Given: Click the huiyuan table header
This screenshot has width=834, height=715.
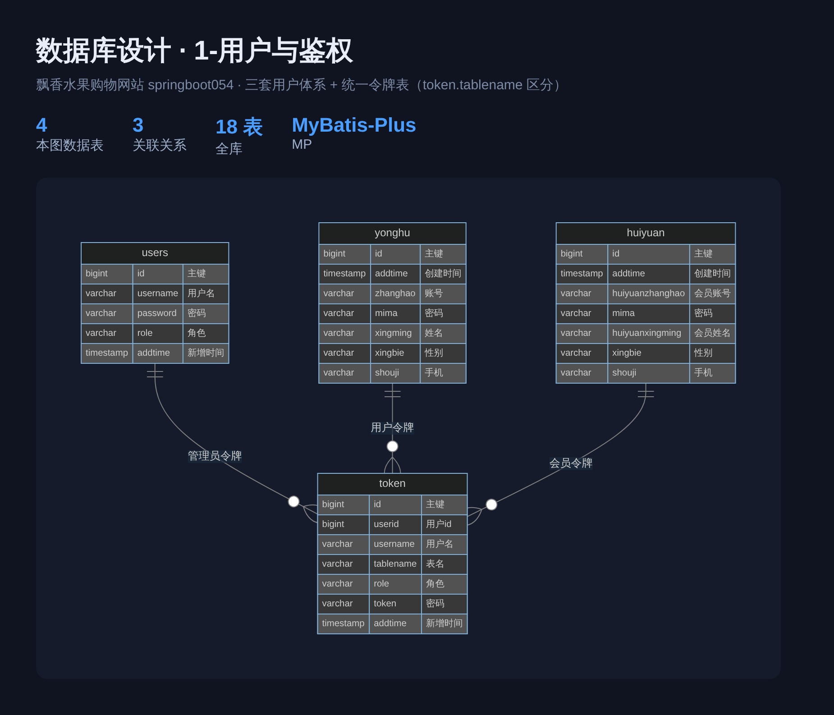Looking at the screenshot, I should click(x=646, y=233).
